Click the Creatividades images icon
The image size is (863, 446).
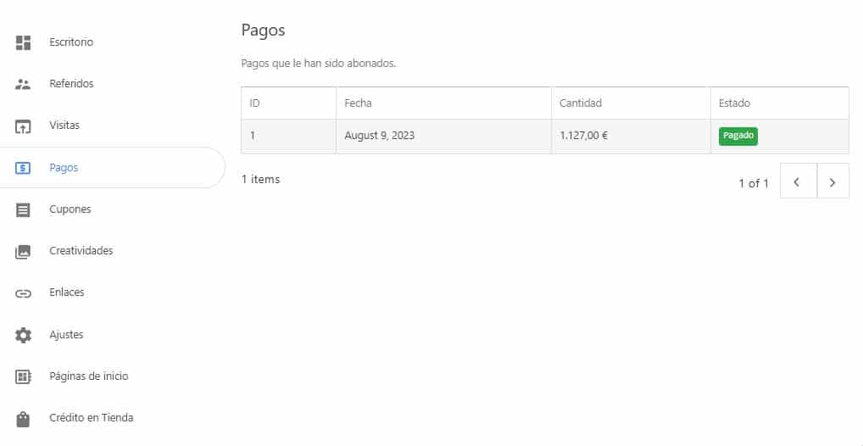point(23,252)
